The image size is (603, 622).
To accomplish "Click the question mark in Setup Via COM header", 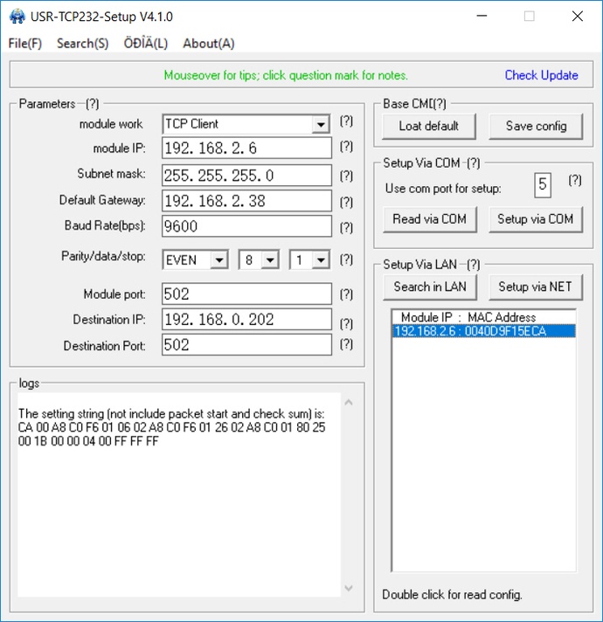I will (x=473, y=163).
